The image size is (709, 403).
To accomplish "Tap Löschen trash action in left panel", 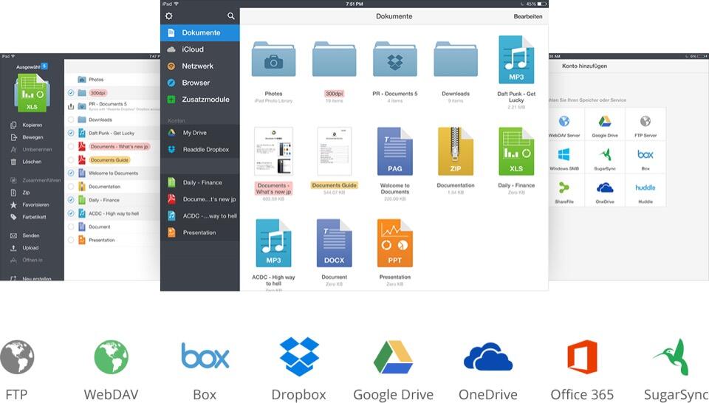I will click(27, 162).
